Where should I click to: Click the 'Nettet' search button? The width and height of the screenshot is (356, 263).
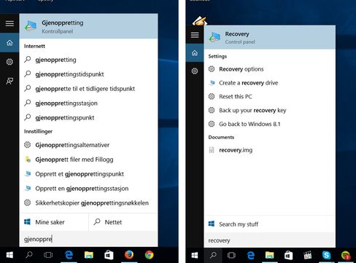(123, 222)
